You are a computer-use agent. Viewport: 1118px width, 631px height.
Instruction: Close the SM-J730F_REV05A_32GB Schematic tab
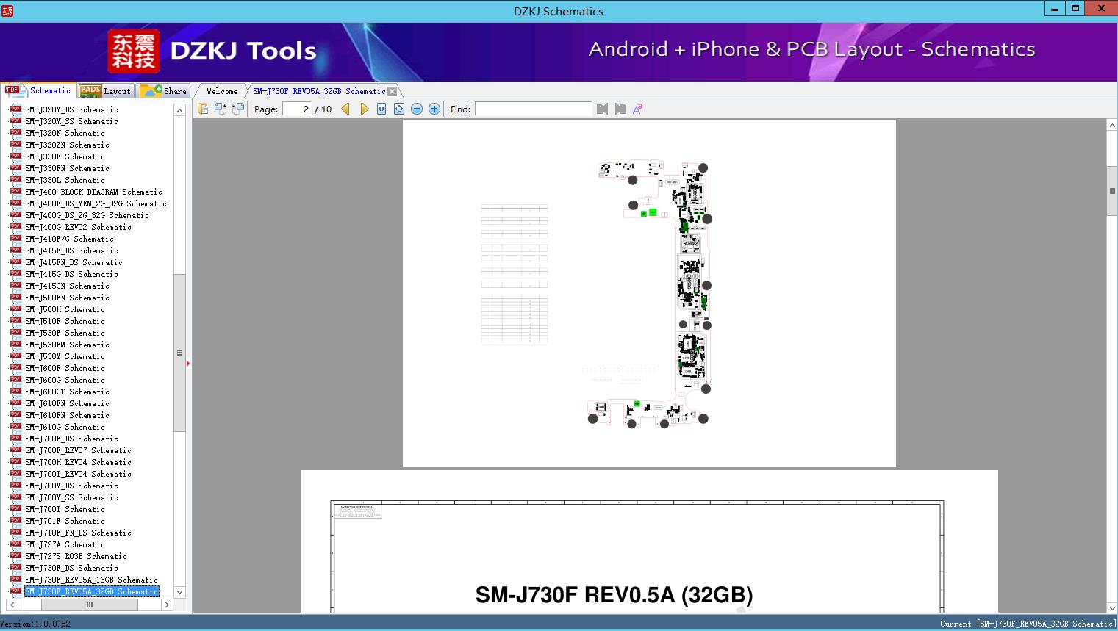click(392, 91)
